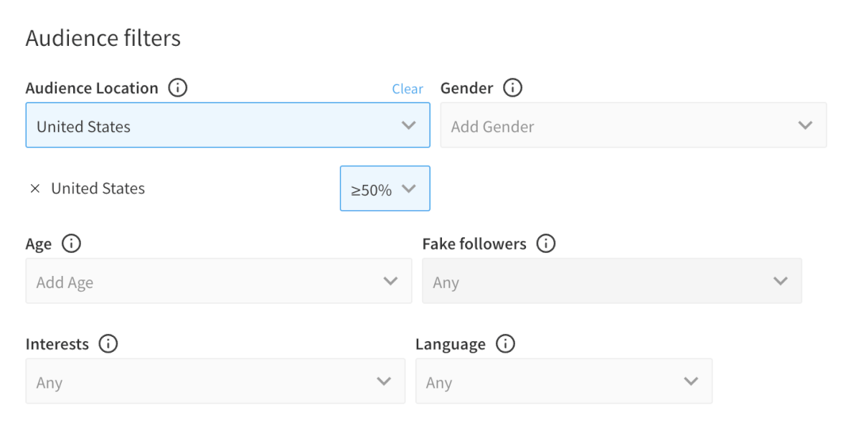The height and width of the screenshot is (448, 861).
Task: Click the Language info icon
Action: [x=505, y=344]
